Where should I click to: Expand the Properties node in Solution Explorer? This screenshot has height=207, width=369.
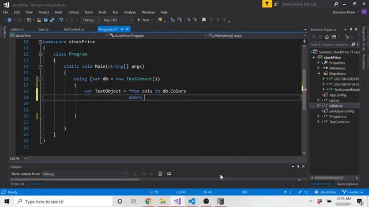(x=318, y=63)
